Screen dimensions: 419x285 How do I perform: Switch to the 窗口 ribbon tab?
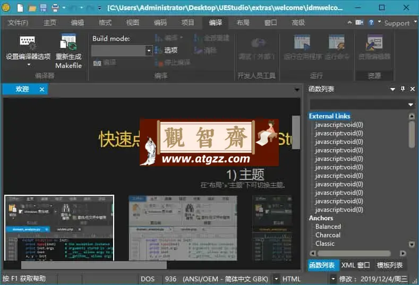pyautogui.click(x=270, y=23)
